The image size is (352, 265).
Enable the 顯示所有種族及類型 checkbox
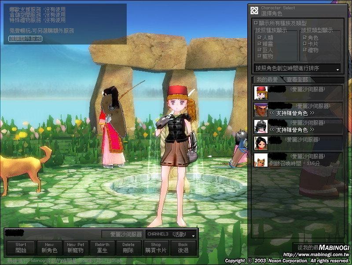256,23
